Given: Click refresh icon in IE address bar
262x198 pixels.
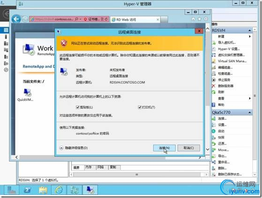Looking at the screenshot, I should click(106, 20).
